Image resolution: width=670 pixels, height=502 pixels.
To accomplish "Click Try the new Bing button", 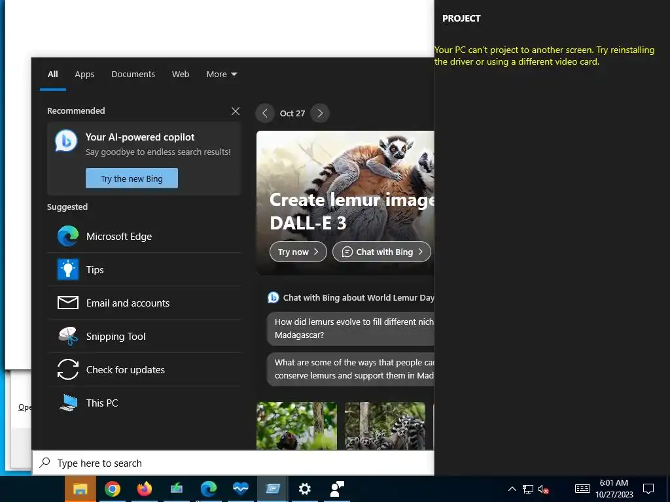I will point(132,178).
